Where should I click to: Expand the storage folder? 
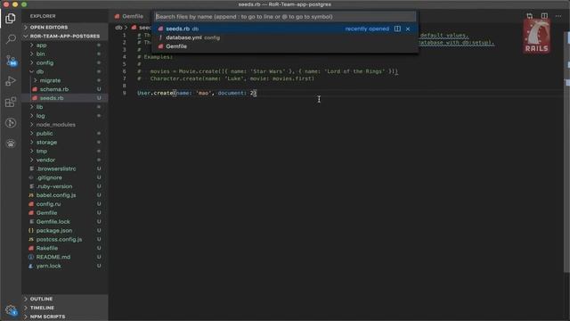(x=65, y=143)
